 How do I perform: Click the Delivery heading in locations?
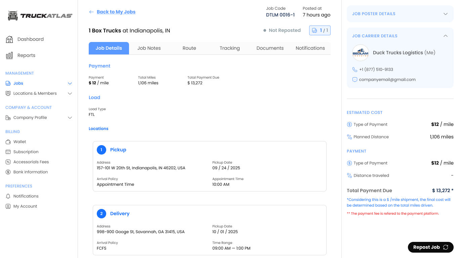(x=120, y=214)
